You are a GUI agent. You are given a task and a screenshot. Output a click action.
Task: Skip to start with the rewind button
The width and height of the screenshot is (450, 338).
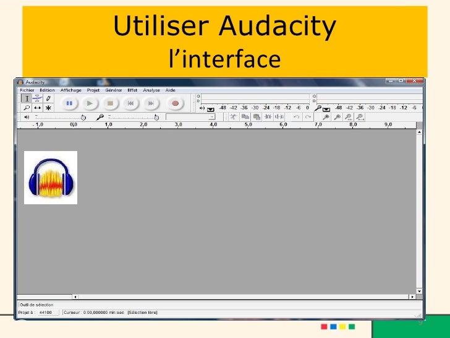click(130, 103)
